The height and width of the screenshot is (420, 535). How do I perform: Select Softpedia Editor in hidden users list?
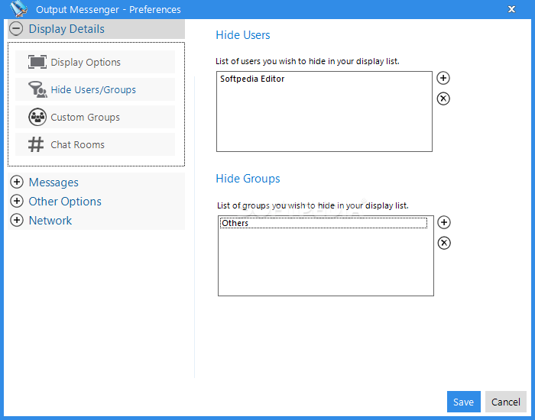click(x=252, y=79)
